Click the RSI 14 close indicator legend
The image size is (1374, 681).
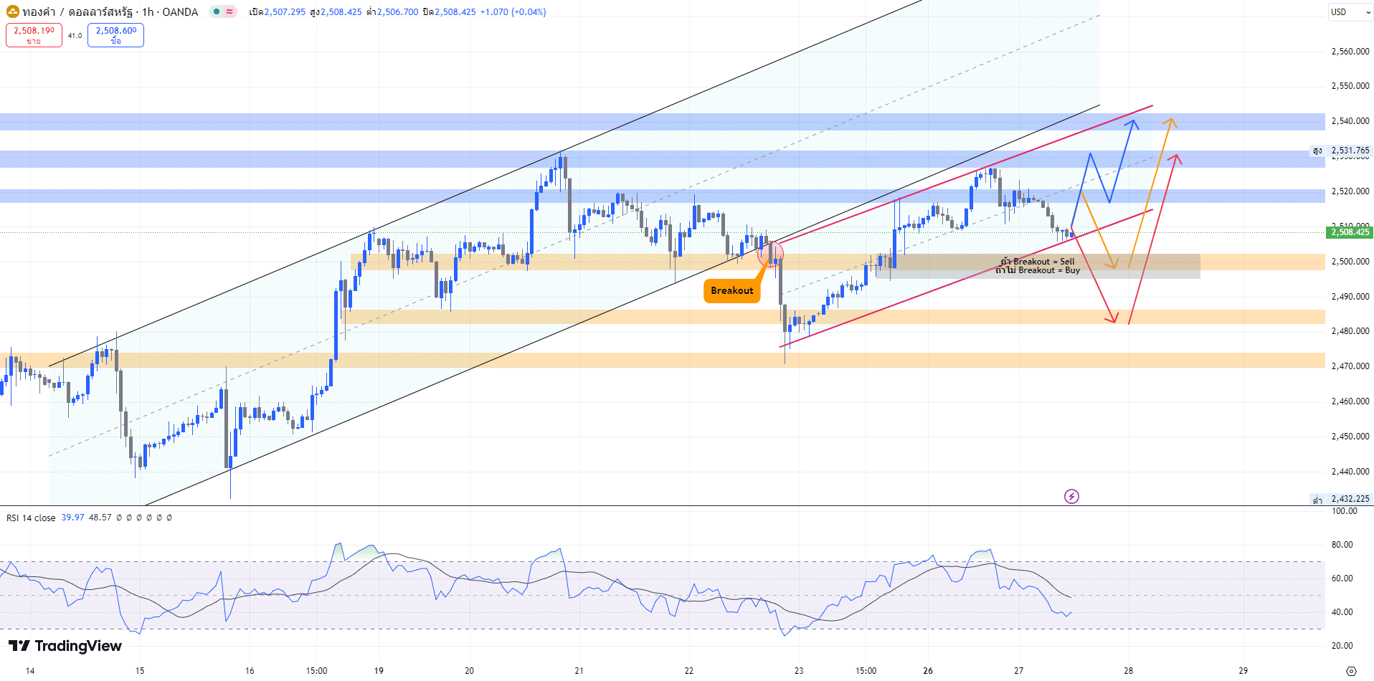[x=31, y=518]
